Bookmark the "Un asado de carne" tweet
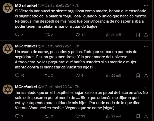The height and width of the screenshot is (121, 154). (x=138, y=75)
